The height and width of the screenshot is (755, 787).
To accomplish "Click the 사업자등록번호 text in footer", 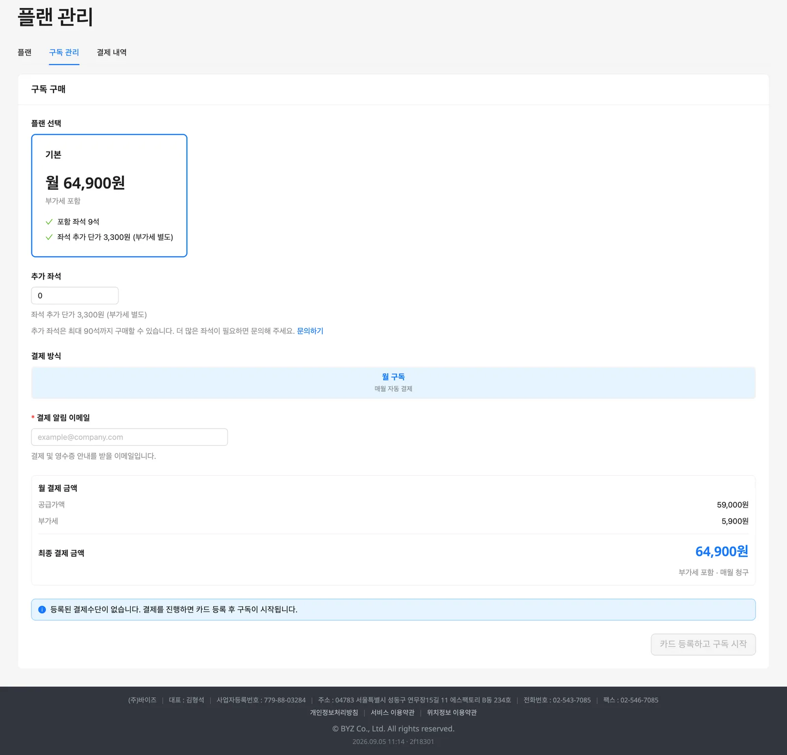I will [261, 700].
